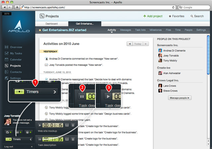Toggle the favorite star beside Get Entertainers.BIZ

(x=40, y=30)
